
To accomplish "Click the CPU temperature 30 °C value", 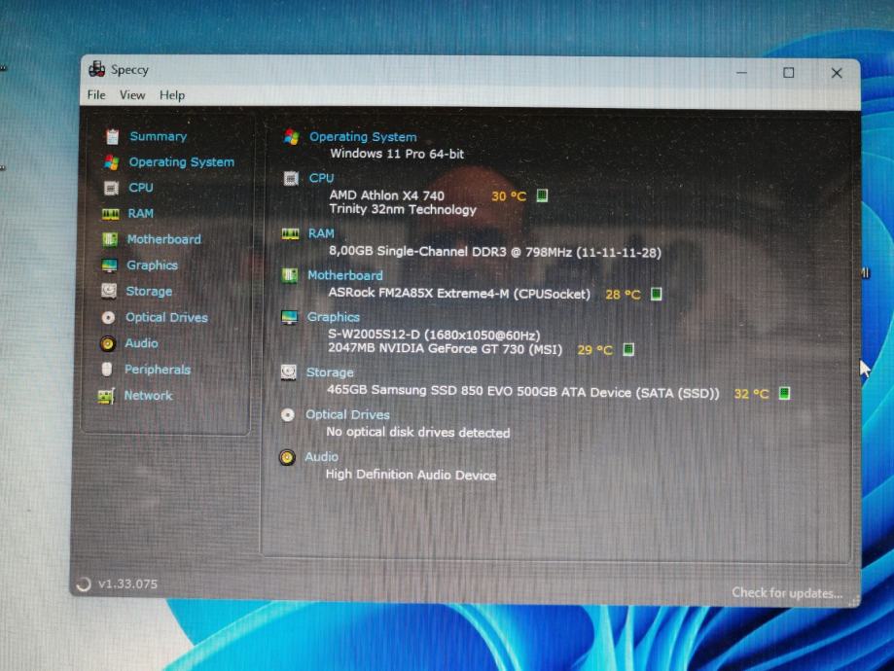I will coord(509,196).
